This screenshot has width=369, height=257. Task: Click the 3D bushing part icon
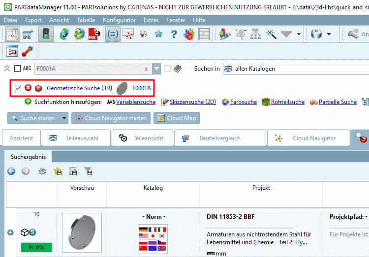pos(316,34)
